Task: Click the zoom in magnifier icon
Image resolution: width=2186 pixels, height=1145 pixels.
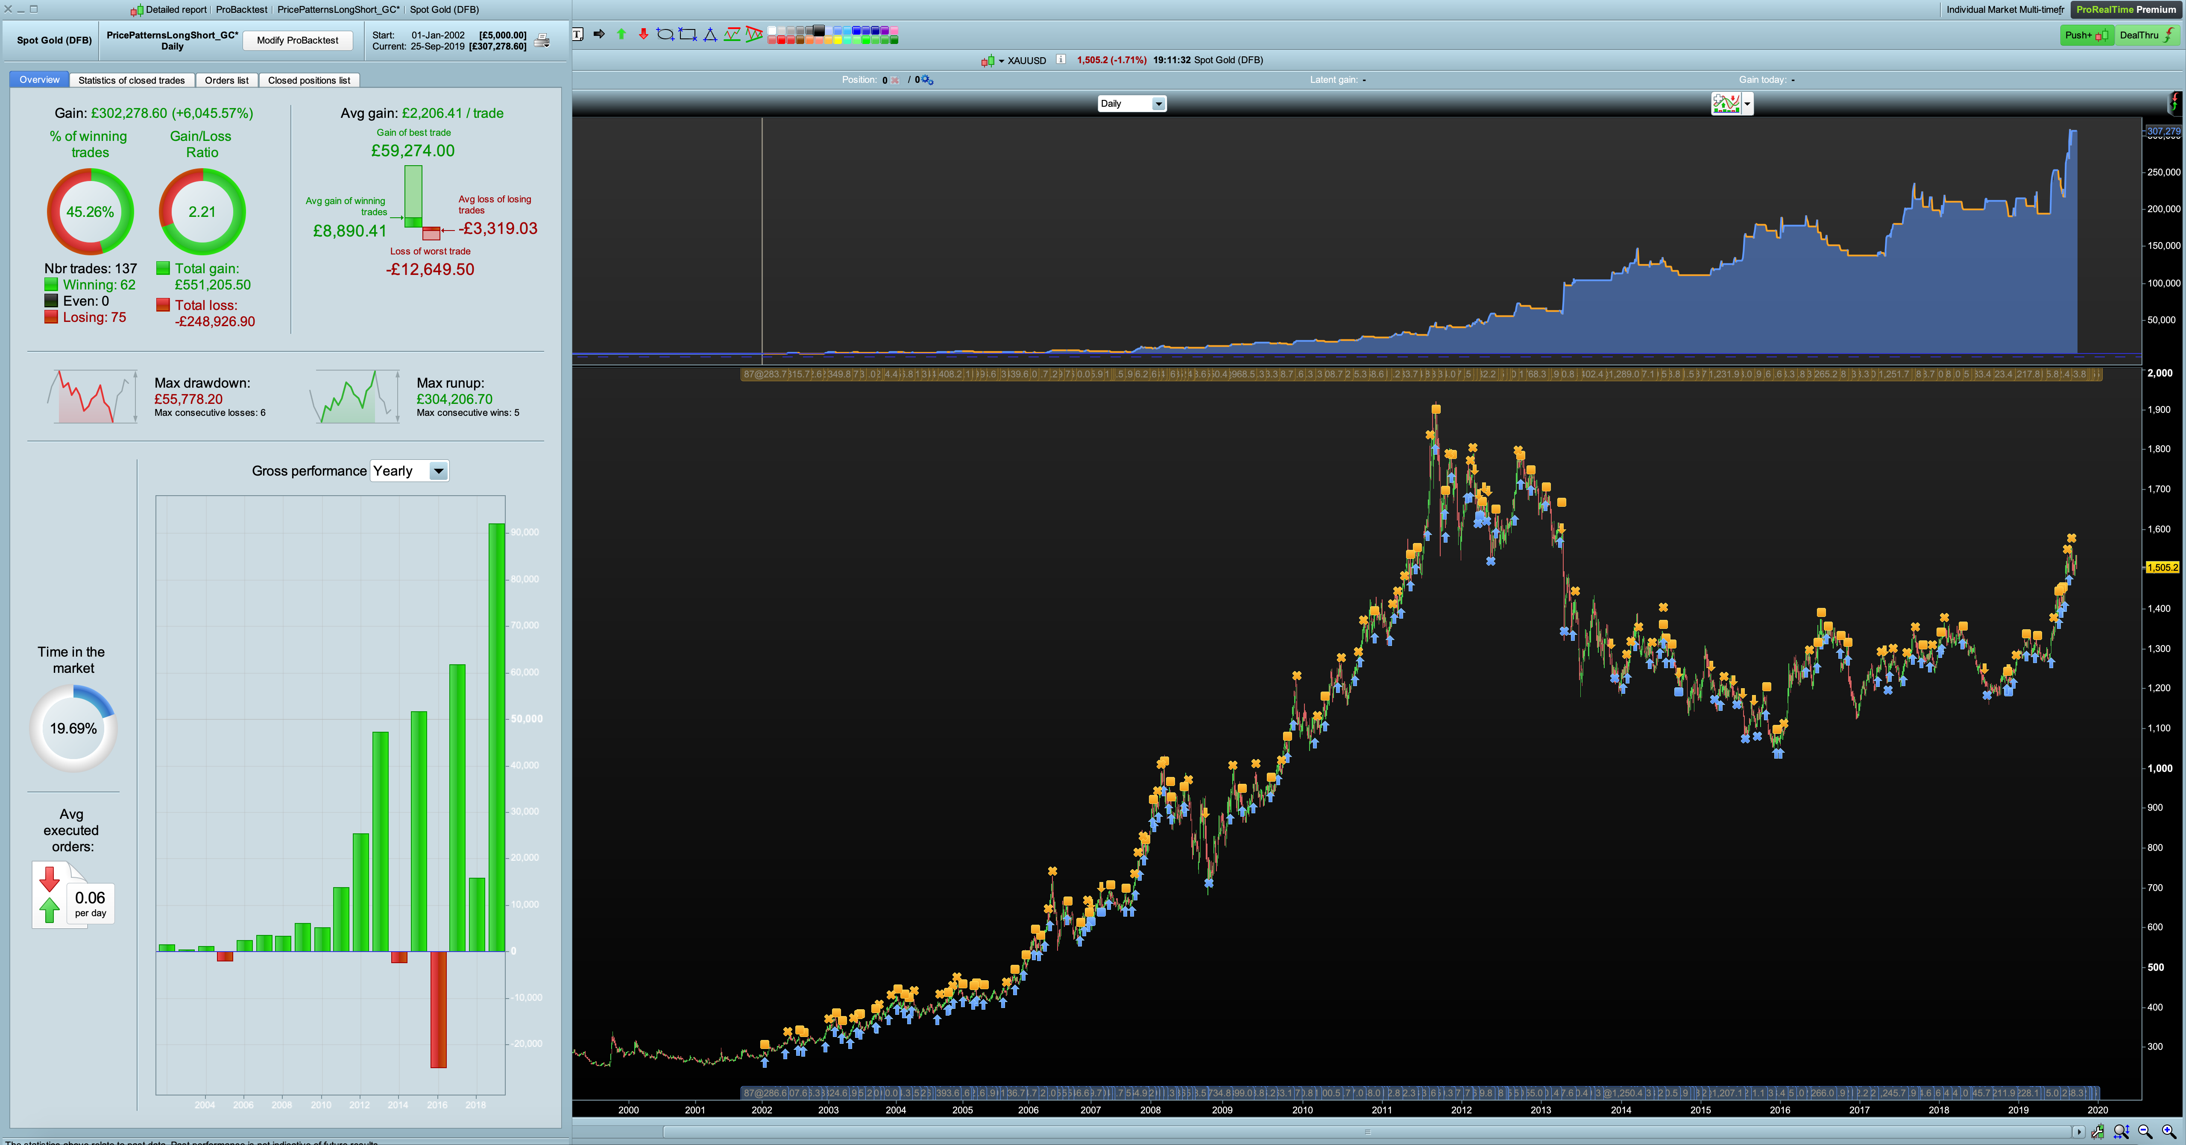Action: [x=2168, y=1130]
